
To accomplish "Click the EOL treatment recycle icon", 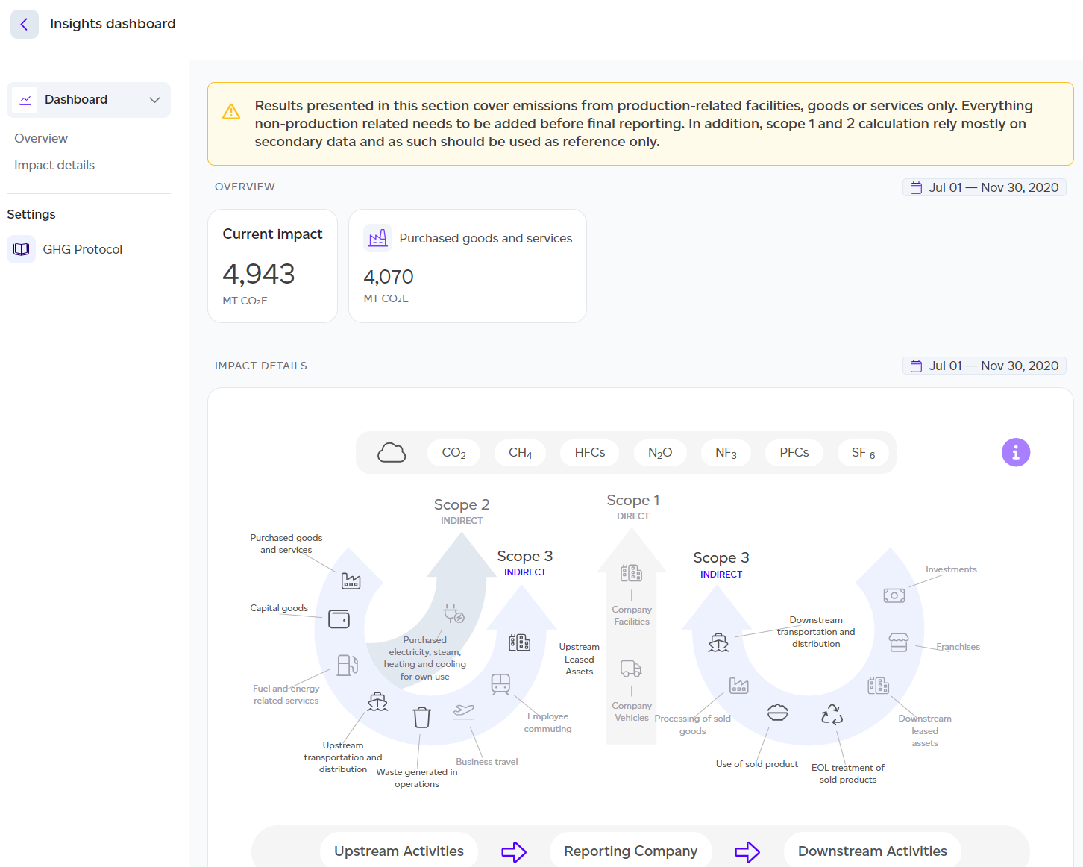I will click(832, 715).
